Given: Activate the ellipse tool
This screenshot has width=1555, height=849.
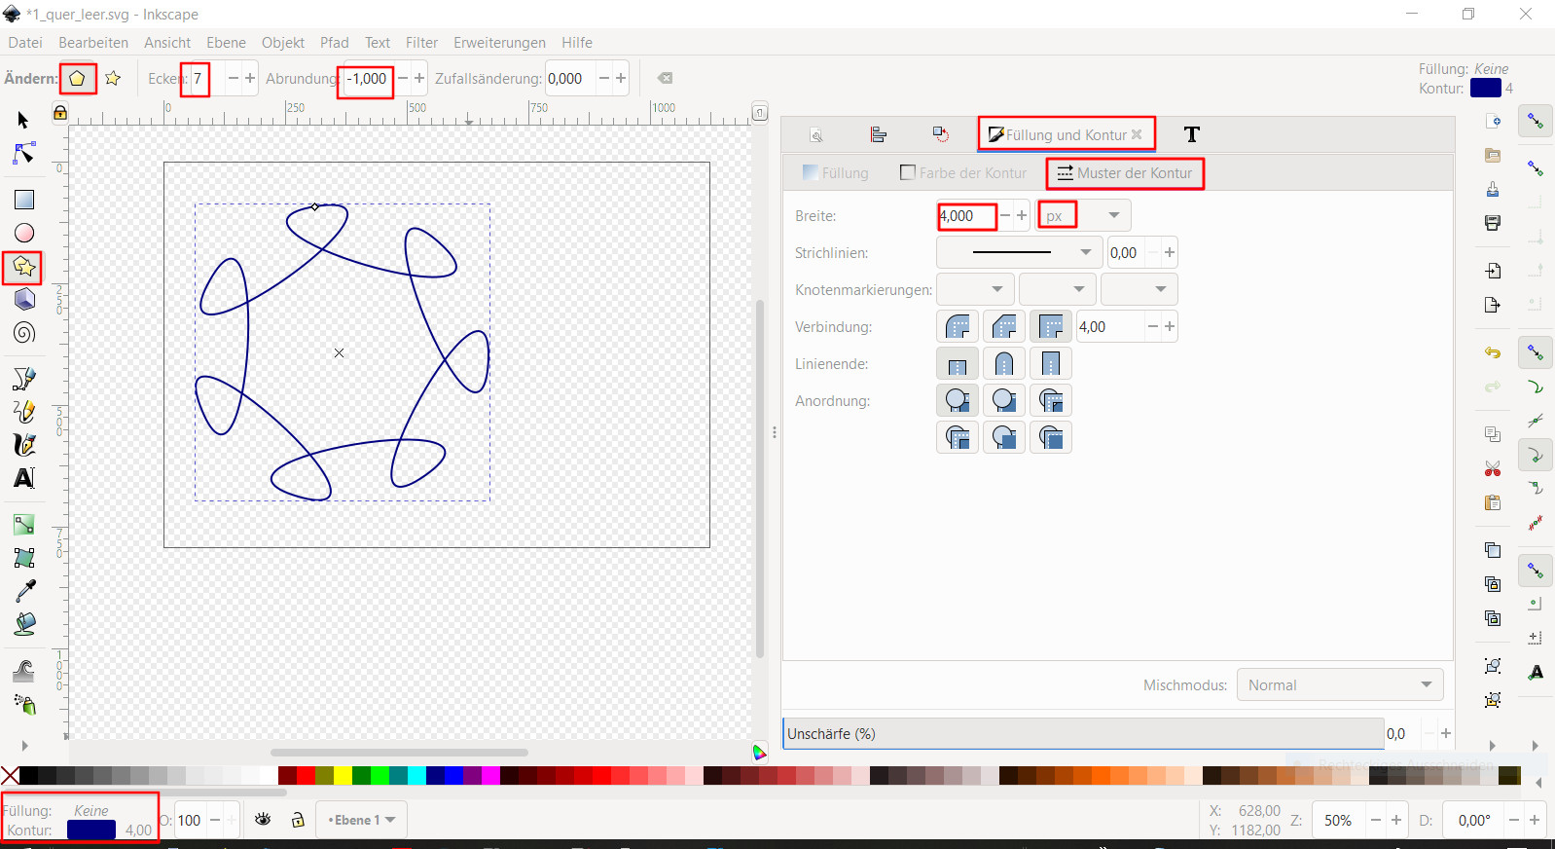Looking at the screenshot, I should (23, 233).
